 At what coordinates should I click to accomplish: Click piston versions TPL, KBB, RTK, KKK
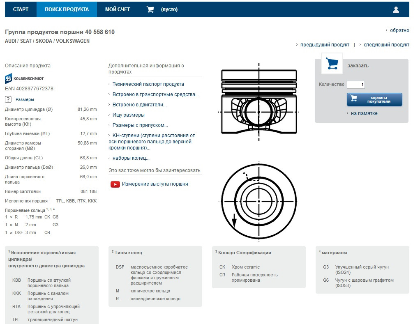(76, 201)
